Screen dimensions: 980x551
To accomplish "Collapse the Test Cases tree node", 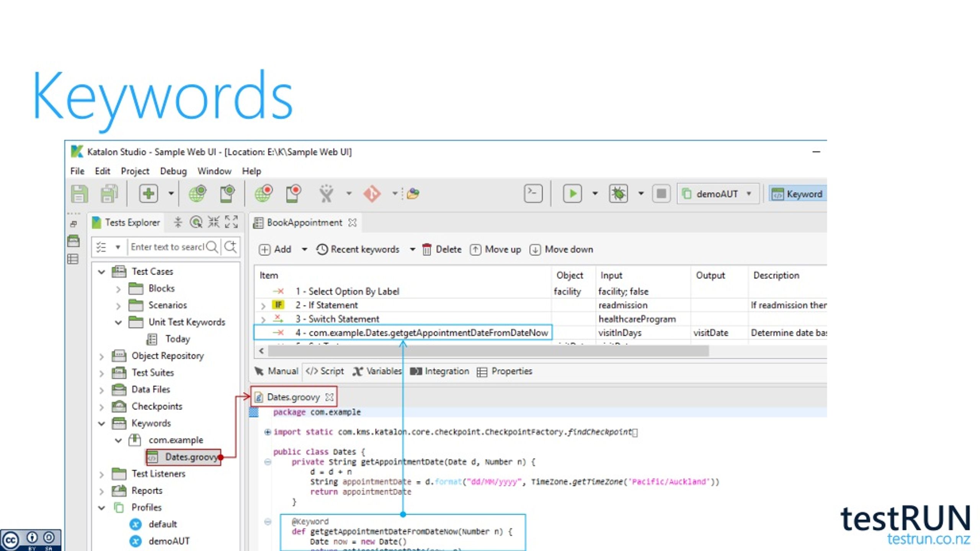I will (101, 272).
